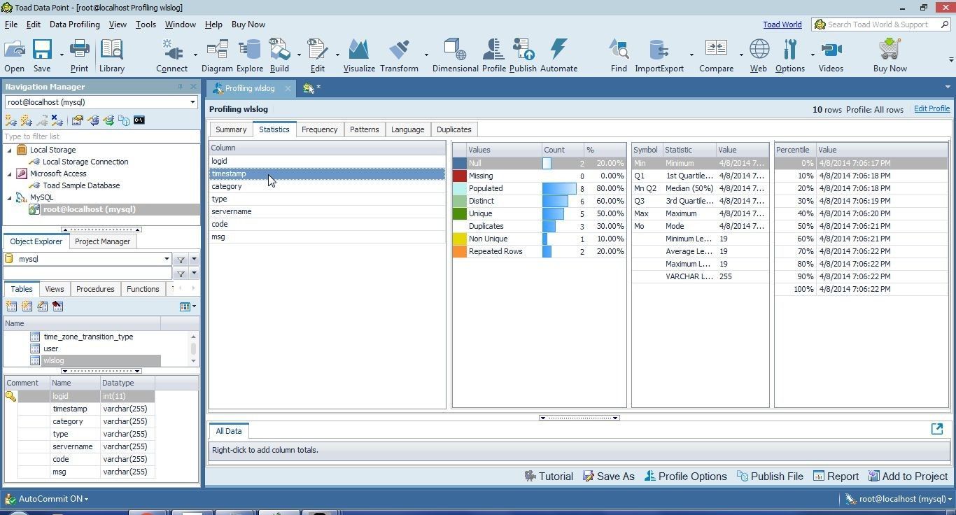
Task: Open a file with the Open toolbar button
Action: coord(14,56)
